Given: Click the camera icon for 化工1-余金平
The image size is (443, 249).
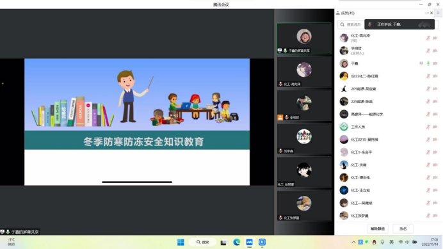Looking at the screenshot, I should [435, 152].
